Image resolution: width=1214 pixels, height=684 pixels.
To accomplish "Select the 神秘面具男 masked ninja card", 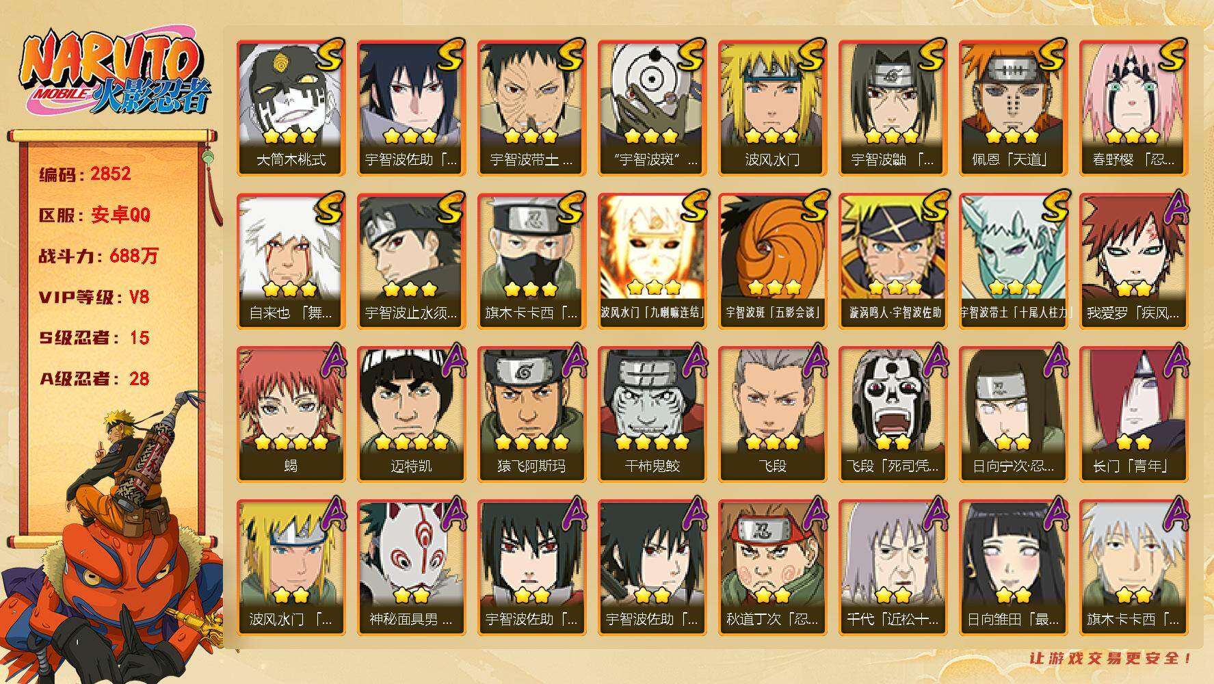I will click(412, 568).
